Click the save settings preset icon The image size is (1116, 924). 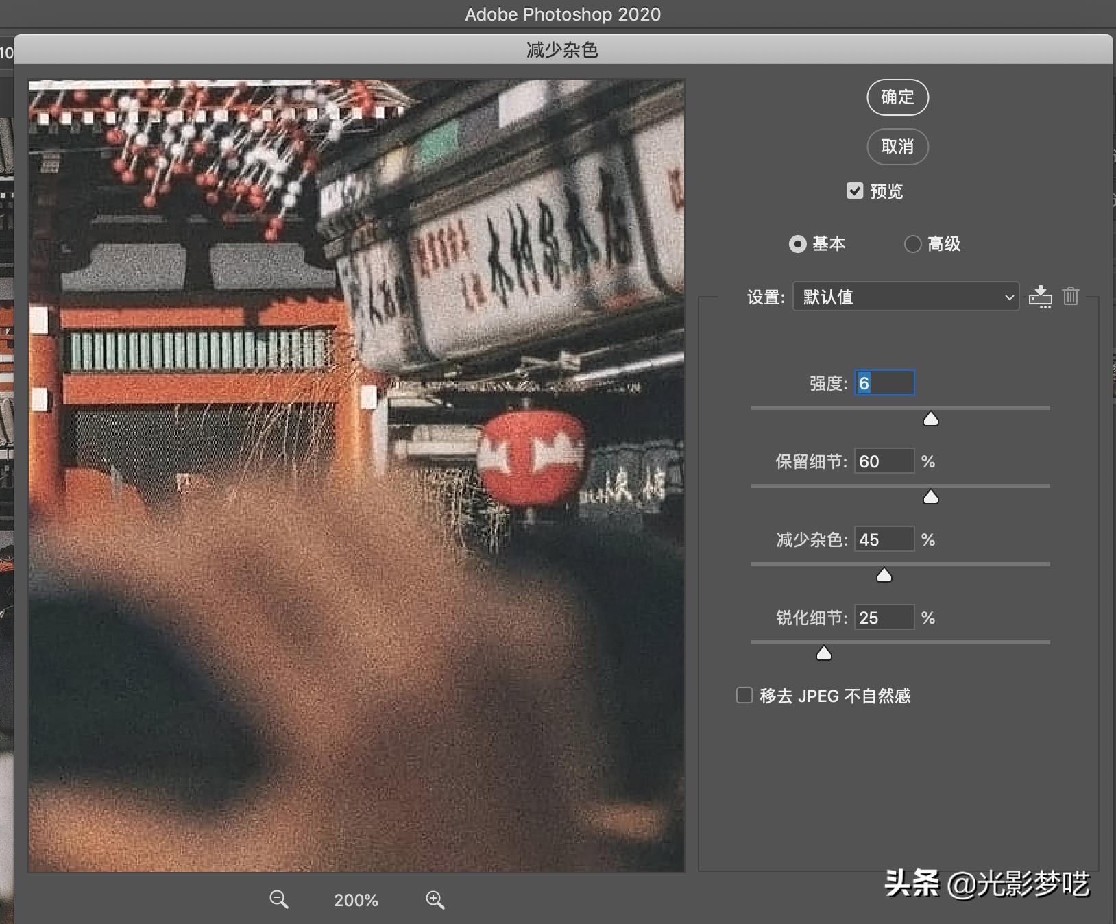(1042, 297)
